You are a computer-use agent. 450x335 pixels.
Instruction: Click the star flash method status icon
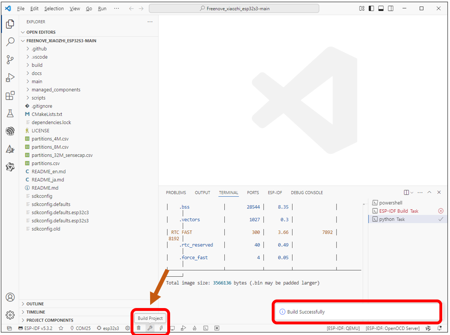(x=61, y=328)
